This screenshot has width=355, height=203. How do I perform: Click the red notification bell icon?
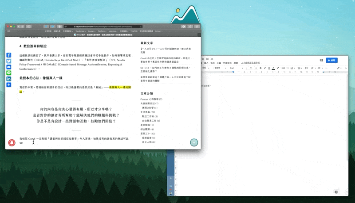[x=12, y=142]
